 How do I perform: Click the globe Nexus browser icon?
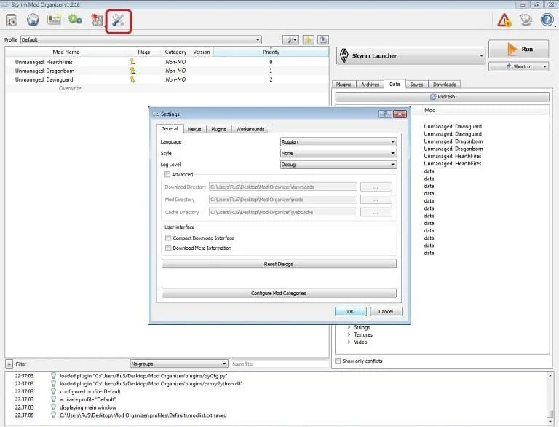(33, 19)
